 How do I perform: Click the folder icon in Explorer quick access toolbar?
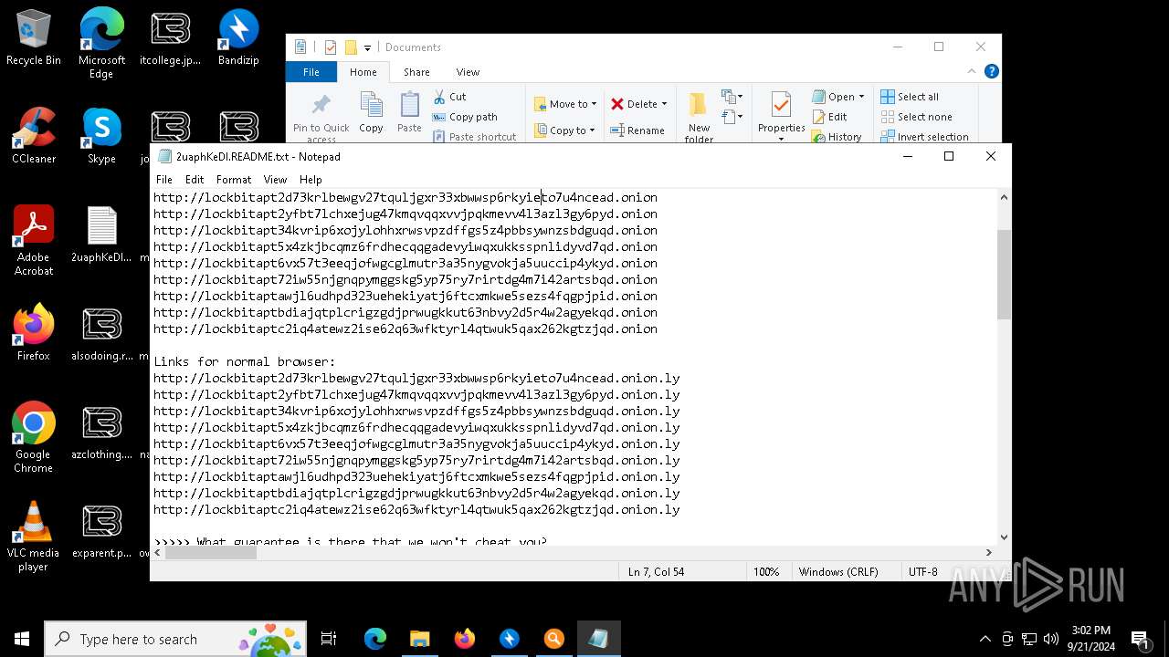coord(351,47)
